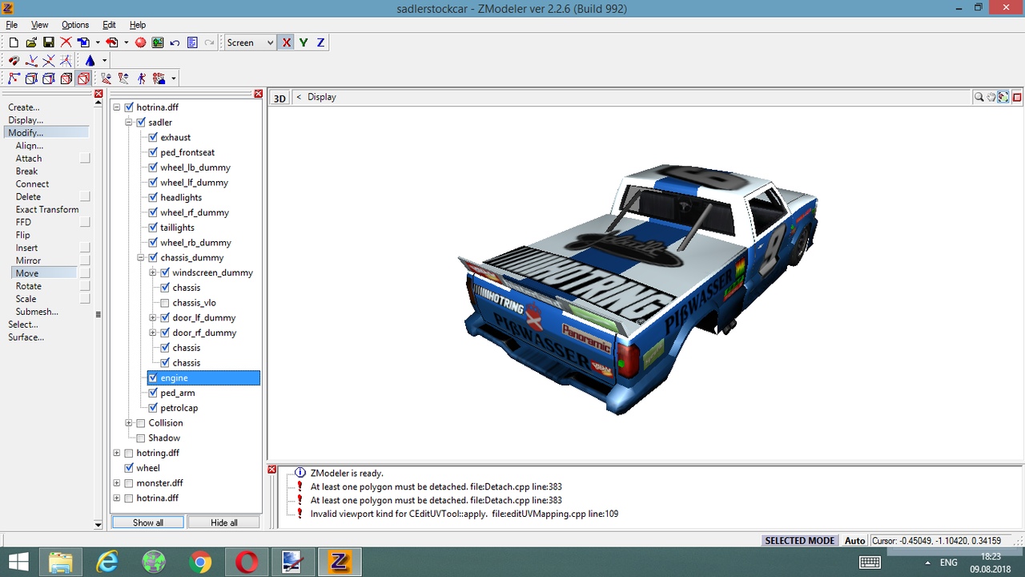The height and width of the screenshot is (577, 1025).
Task: Expand the Collision tree node
Action: [128, 423]
